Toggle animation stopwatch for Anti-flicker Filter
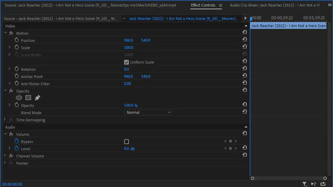 tap(17, 83)
